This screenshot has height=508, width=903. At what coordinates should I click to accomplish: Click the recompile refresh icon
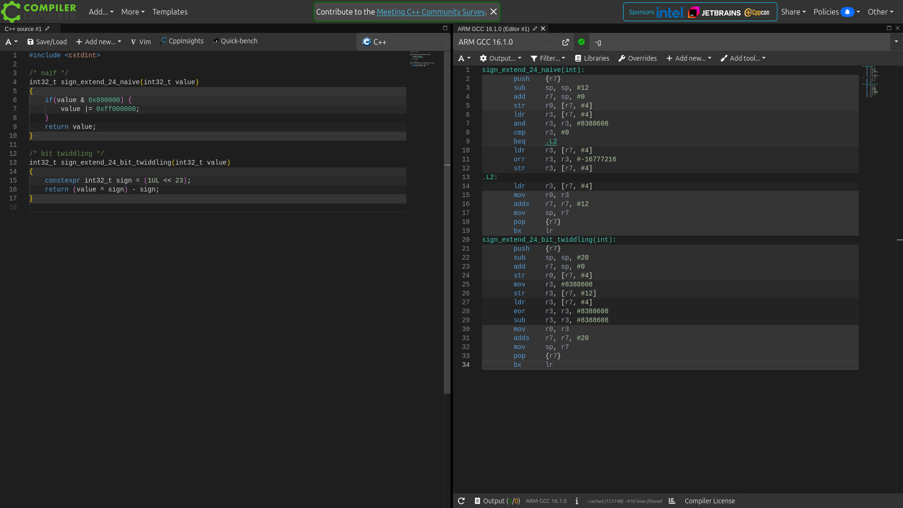461,501
